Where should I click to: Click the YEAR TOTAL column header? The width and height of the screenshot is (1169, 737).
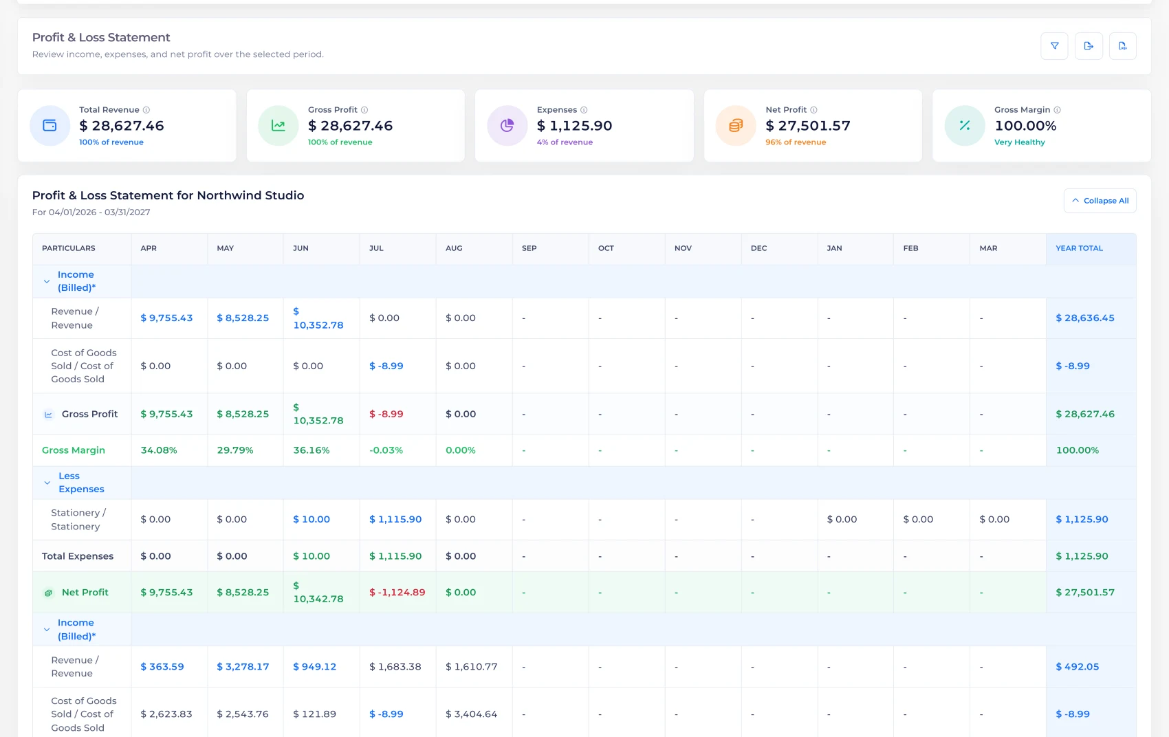point(1079,248)
